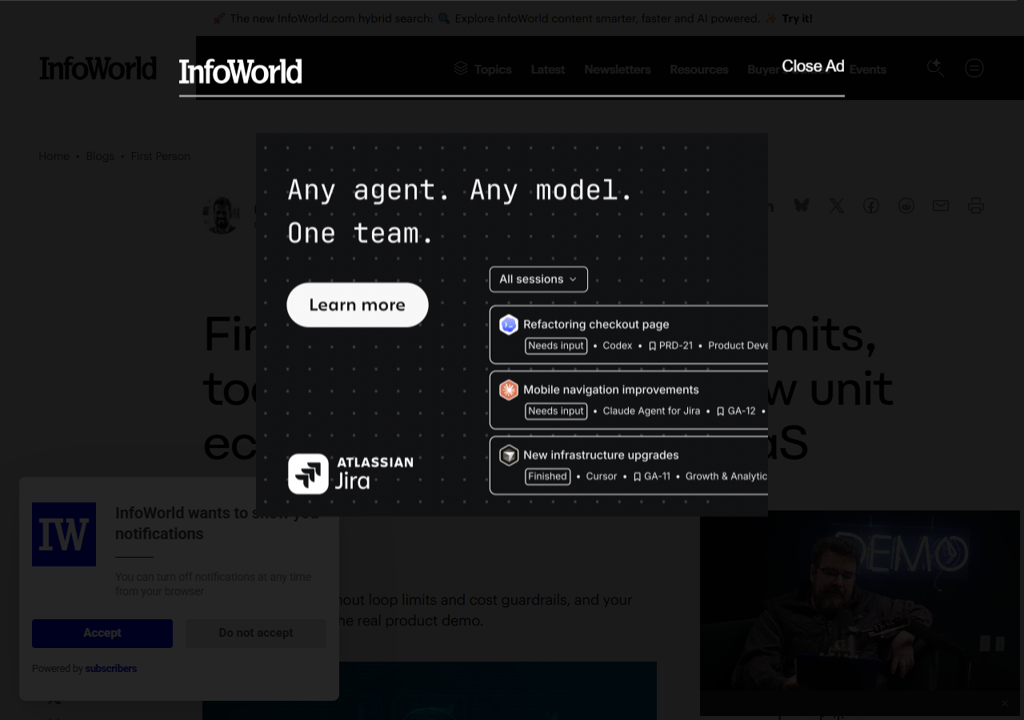Click the printer icon to print
The height and width of the screenshot is (720, 1024).
click(976, 206)
